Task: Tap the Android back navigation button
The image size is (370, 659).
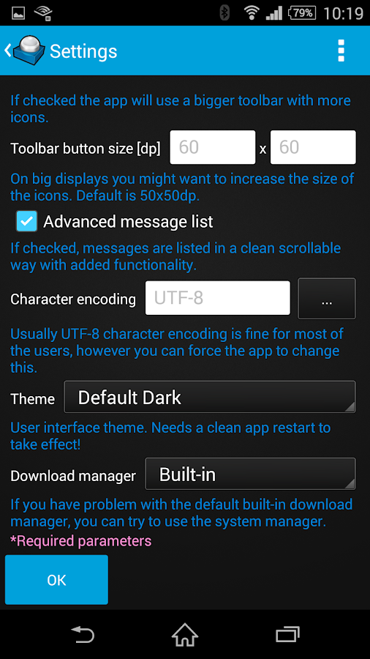Action: [x=83, y=634]
